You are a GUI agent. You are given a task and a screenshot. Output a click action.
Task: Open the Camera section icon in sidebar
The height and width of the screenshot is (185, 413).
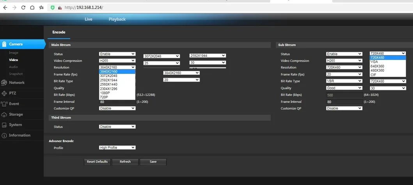(x=4, y=44)
